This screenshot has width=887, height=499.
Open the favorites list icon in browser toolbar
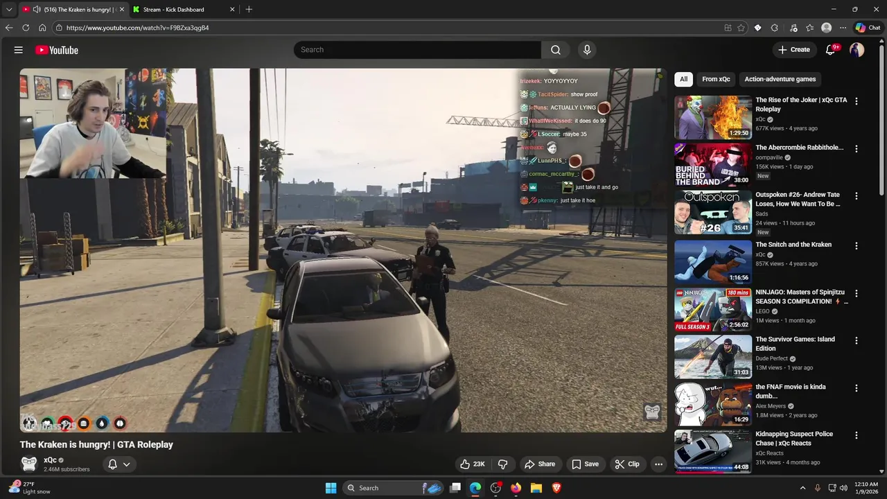tap(809, 28)
